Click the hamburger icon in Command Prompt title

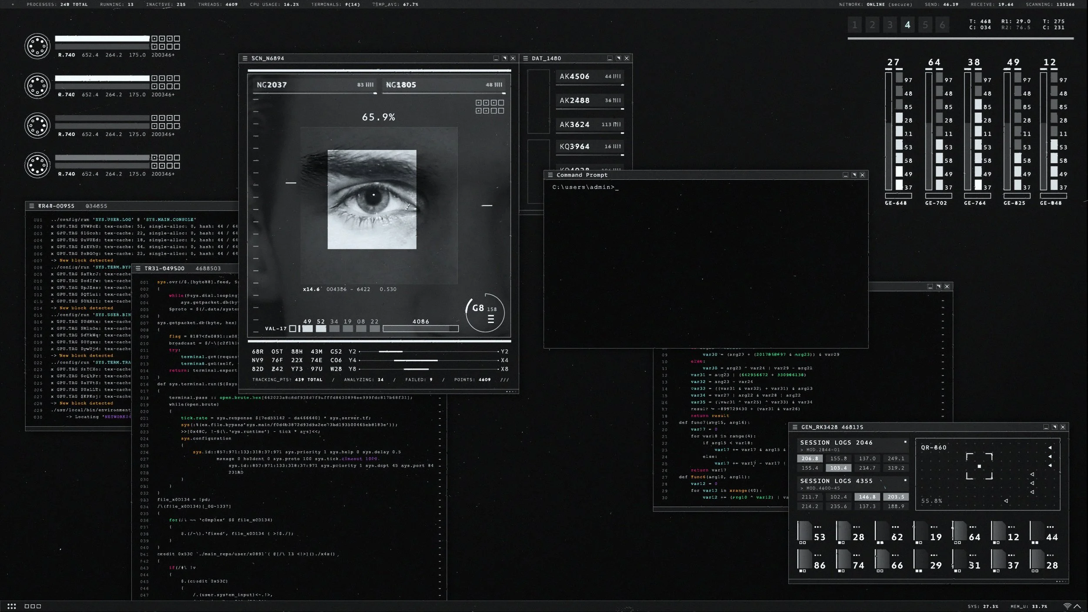coord(550,175)
